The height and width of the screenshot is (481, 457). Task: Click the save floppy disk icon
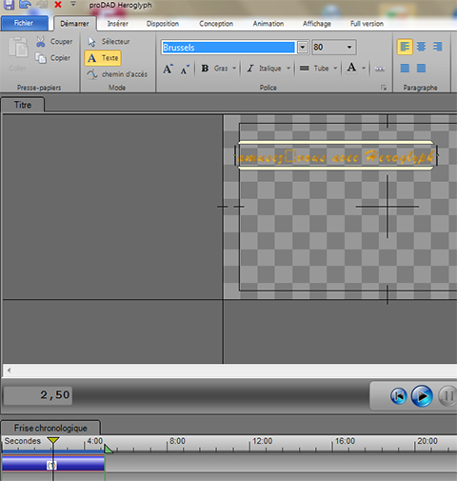point(9,4)
